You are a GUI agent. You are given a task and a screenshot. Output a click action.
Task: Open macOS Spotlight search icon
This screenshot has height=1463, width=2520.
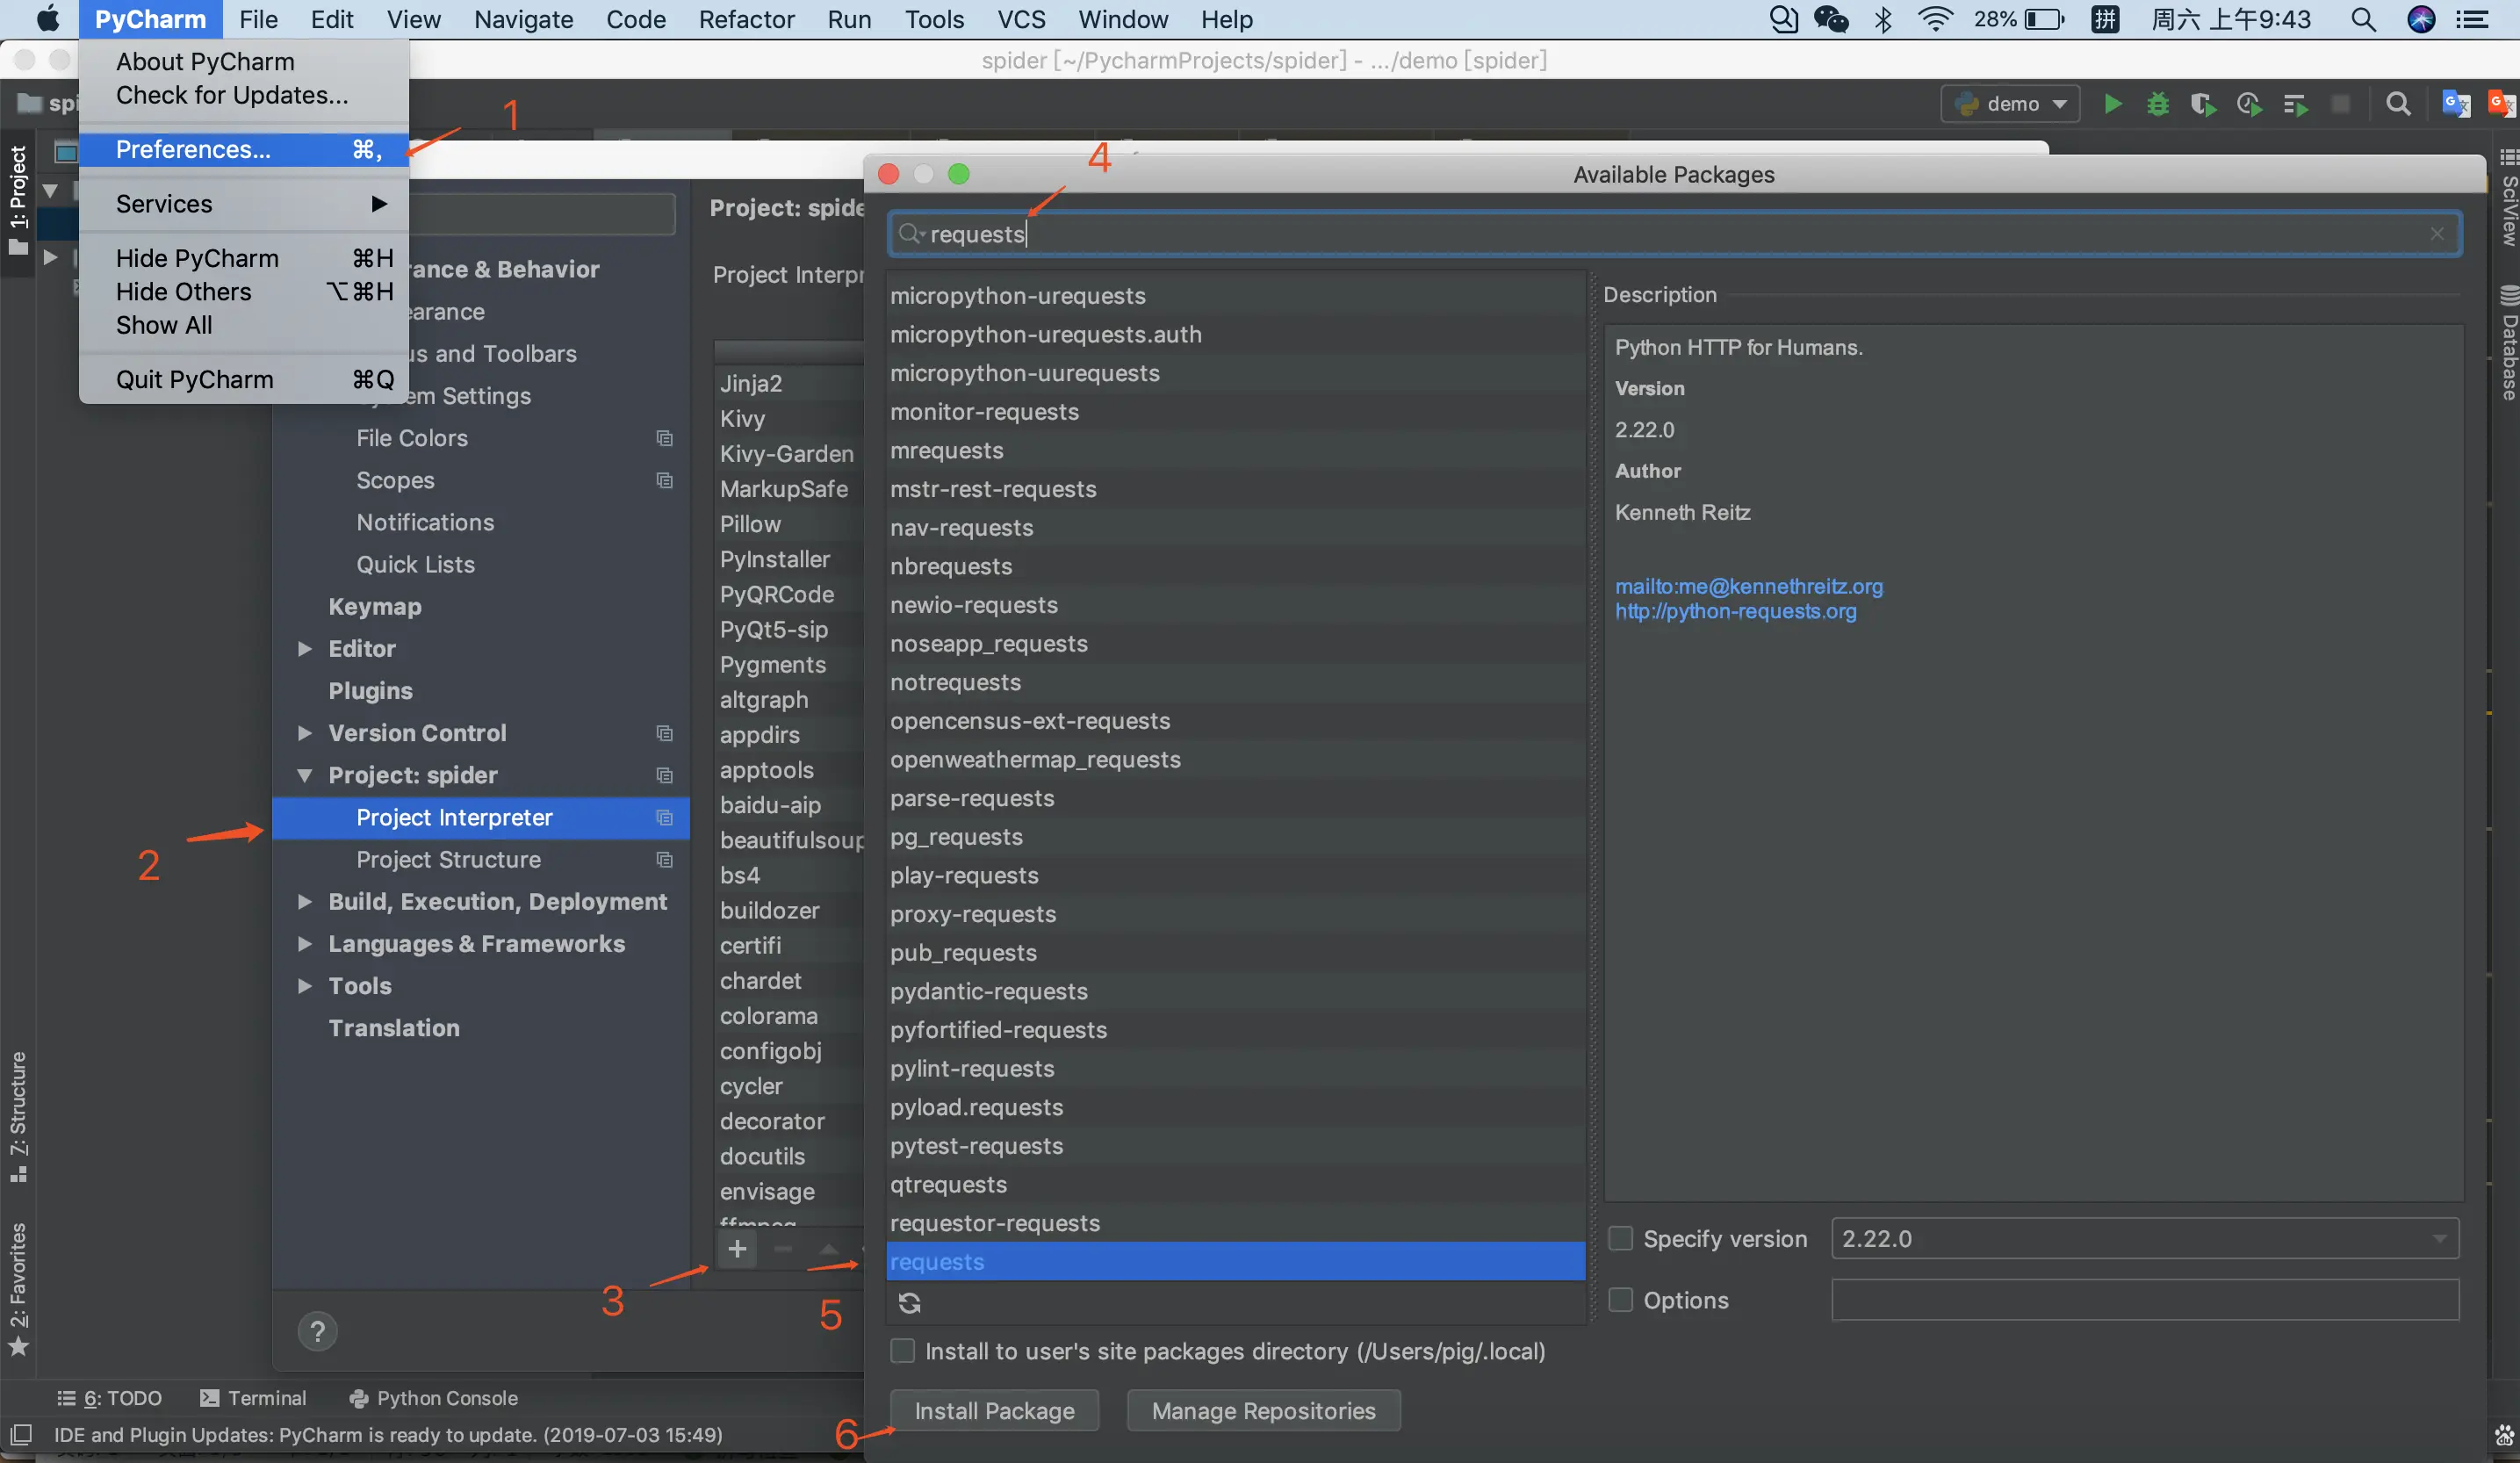coord(2363,19)
